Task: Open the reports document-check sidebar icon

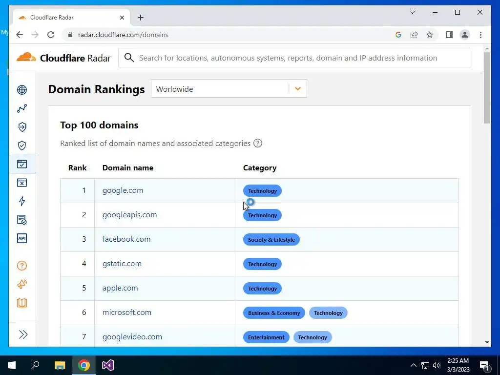Action: (22, 220)
